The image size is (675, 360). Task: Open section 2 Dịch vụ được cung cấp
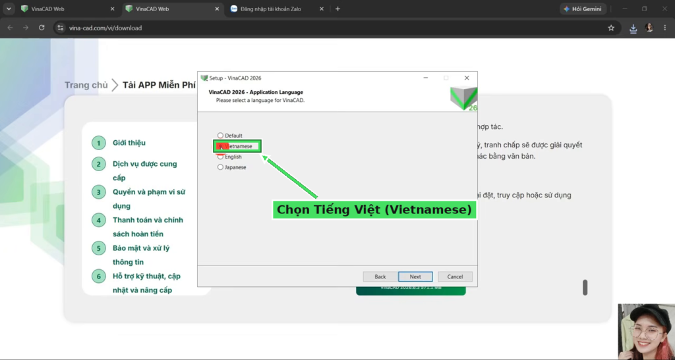[x=144, y=170]
